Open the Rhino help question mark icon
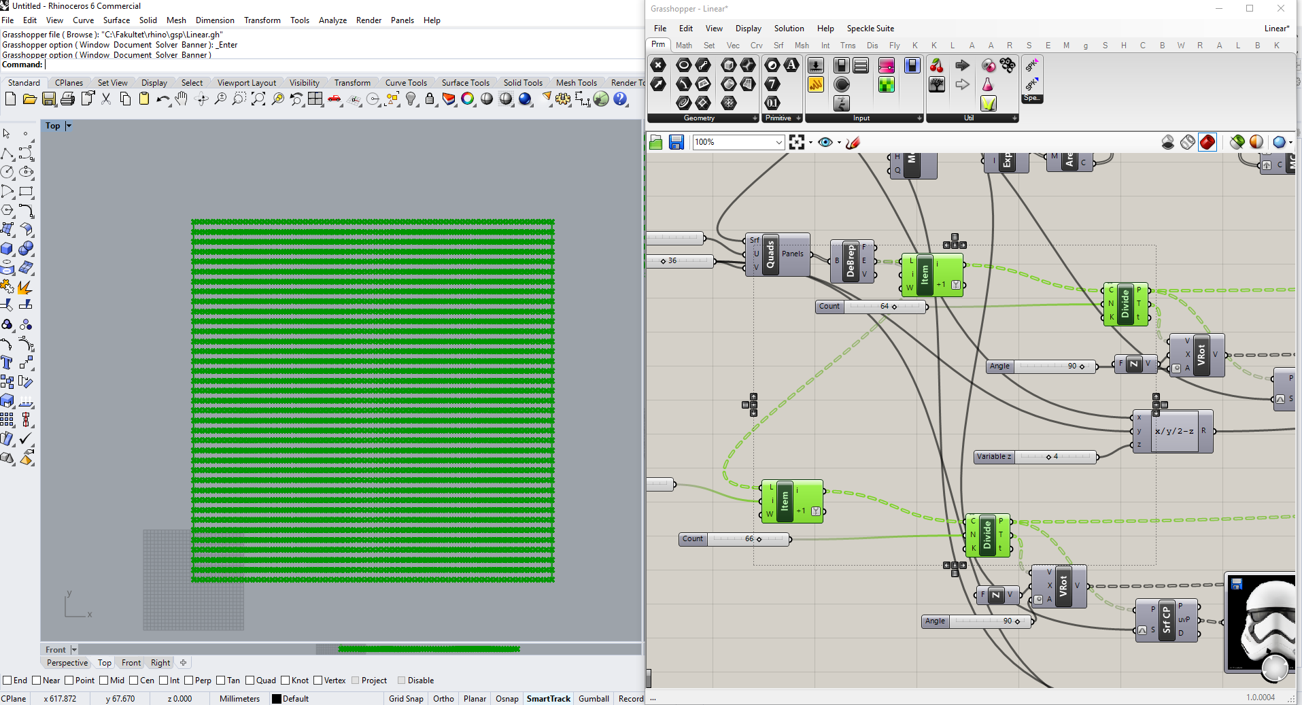Image resolution: width=1302 pixels, height=705 pixels. pos(620,99)
